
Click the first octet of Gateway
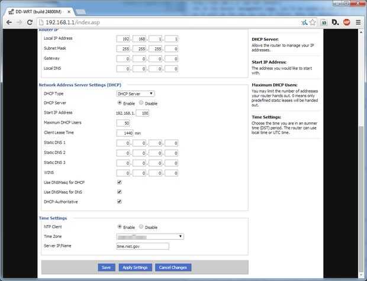tap(123, 59)
